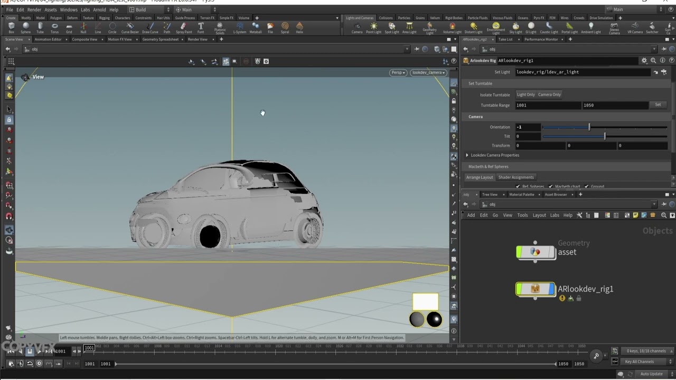Select the ARlookdev_rig1 node
The height and width of the screenshot is (380, 676).
[536, 289]
